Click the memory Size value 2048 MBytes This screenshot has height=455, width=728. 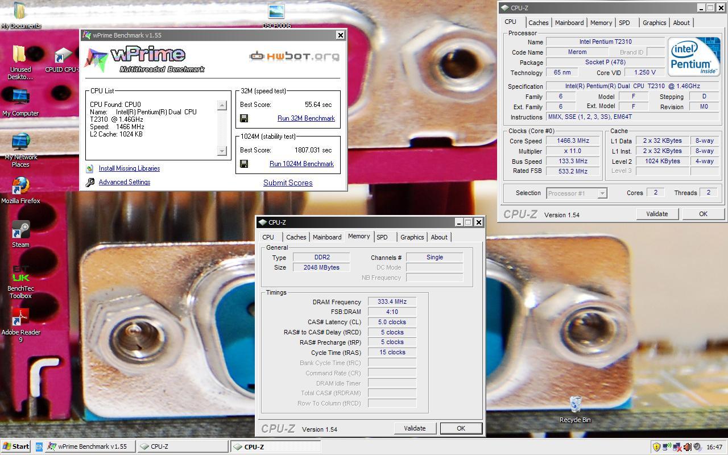point(321,267)
